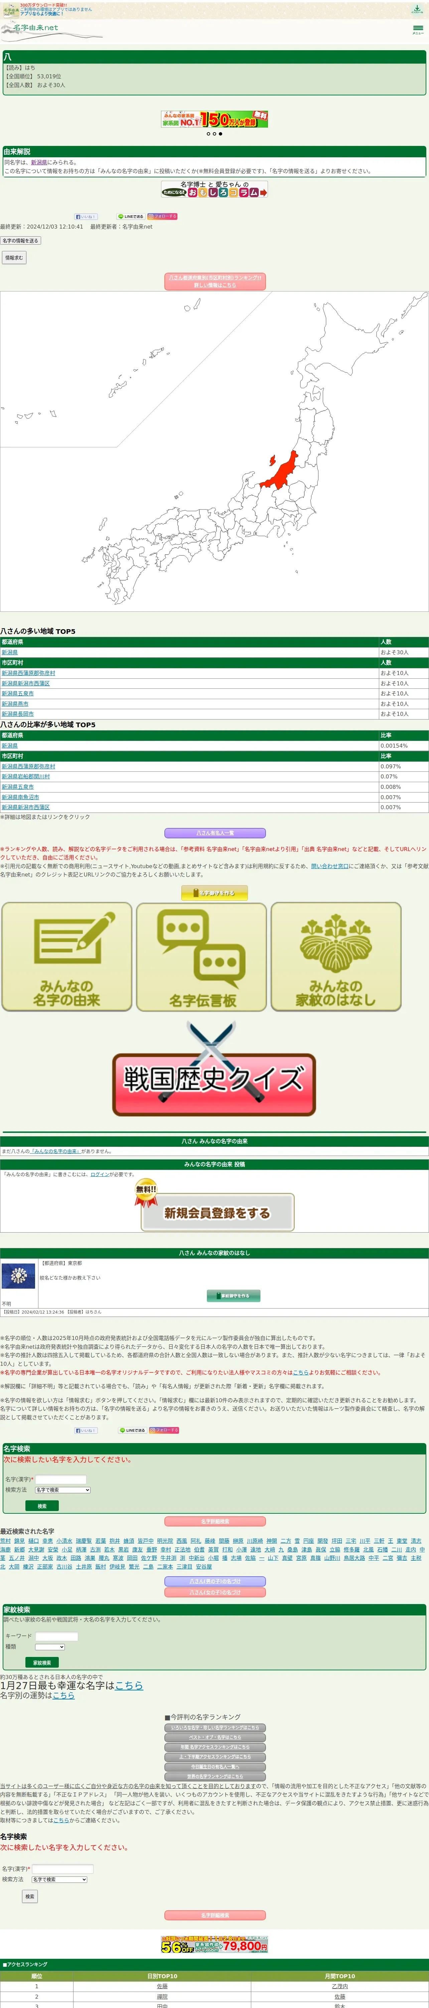Click the pink prefecture ranking button

(x=215, y=281)
